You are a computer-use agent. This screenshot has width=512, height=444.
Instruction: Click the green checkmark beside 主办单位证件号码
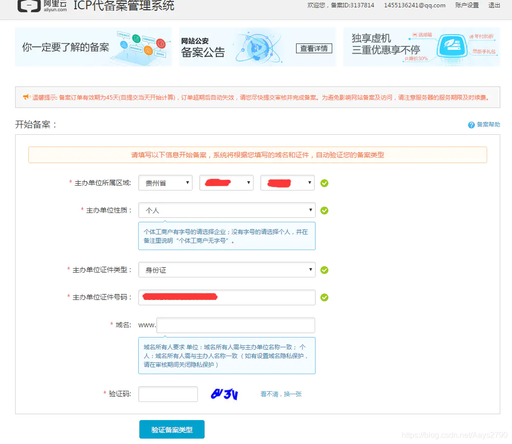pos(324,297)
